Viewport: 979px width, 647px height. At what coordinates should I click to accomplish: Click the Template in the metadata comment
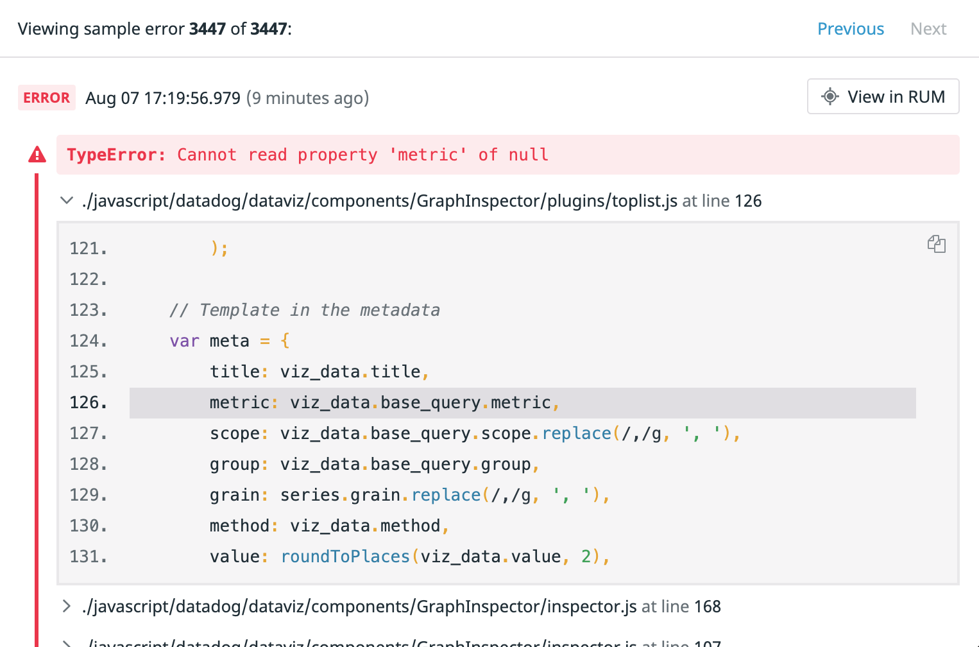305,310
